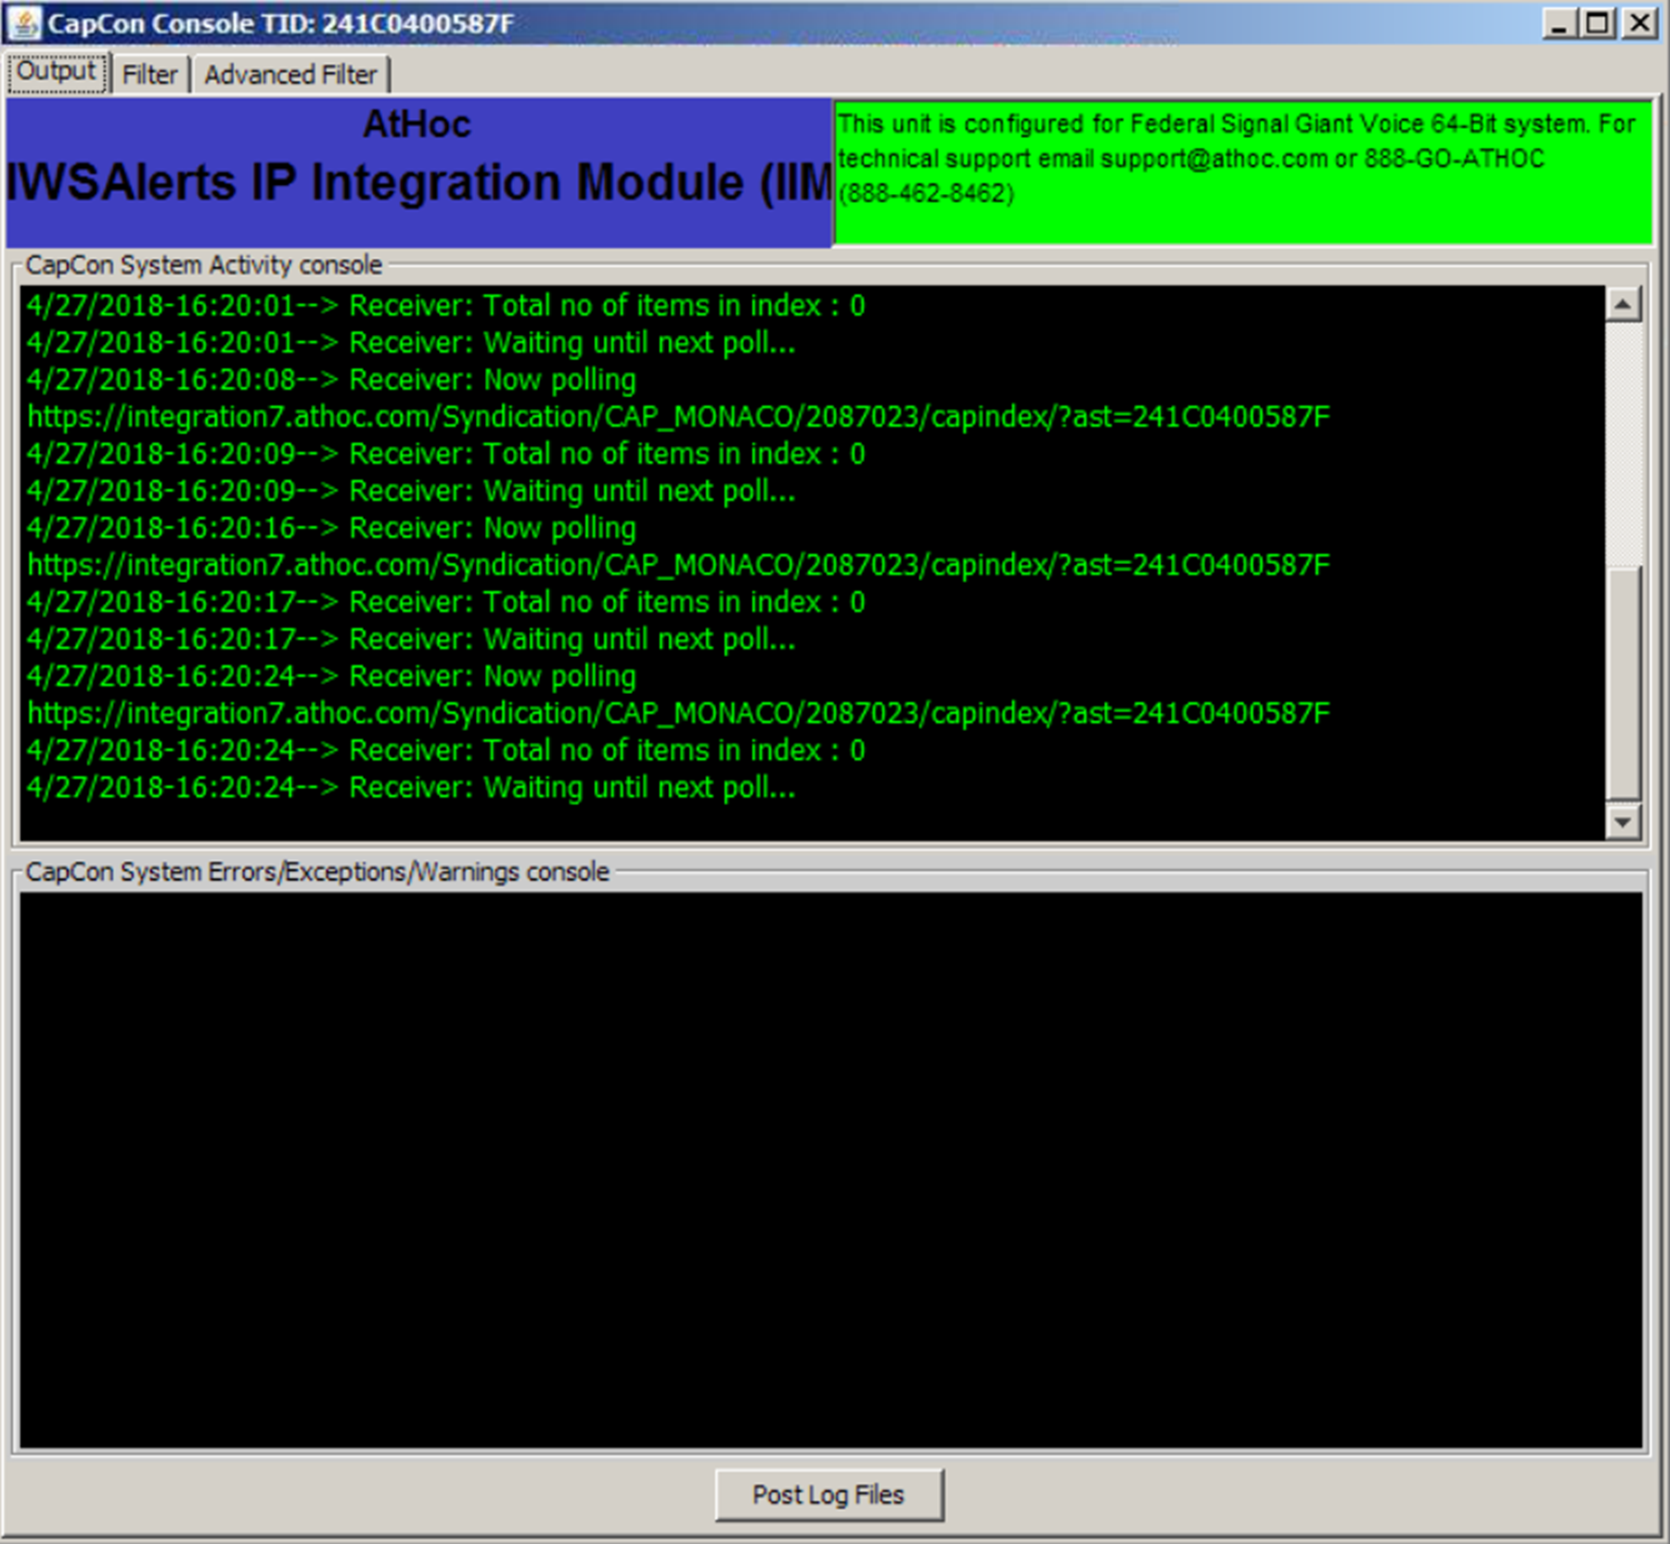Image resolution: width=1670 pixels, height=1544 pixels.
Task: Click the polling URL below the 16:20:24 line
Action: pos(678,714)
